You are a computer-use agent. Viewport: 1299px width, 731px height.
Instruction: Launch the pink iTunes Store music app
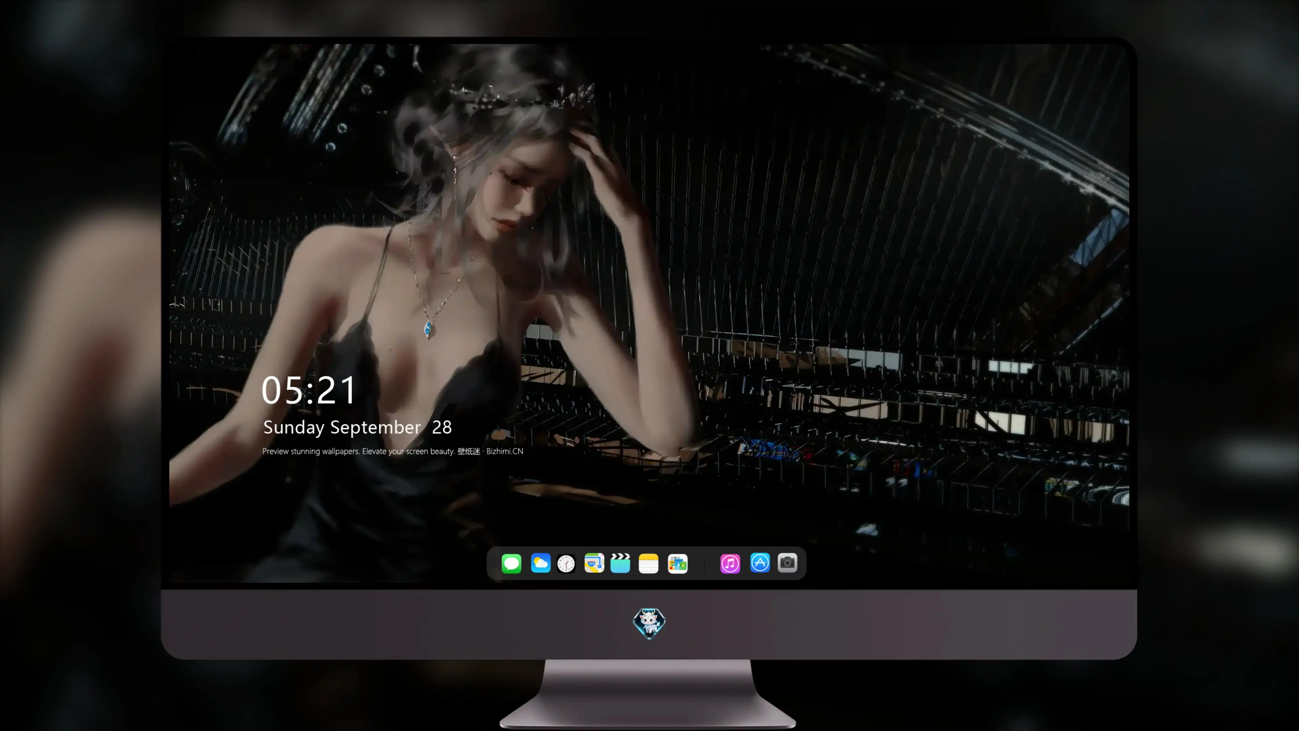pyautogui.click(x=730, y=563)
